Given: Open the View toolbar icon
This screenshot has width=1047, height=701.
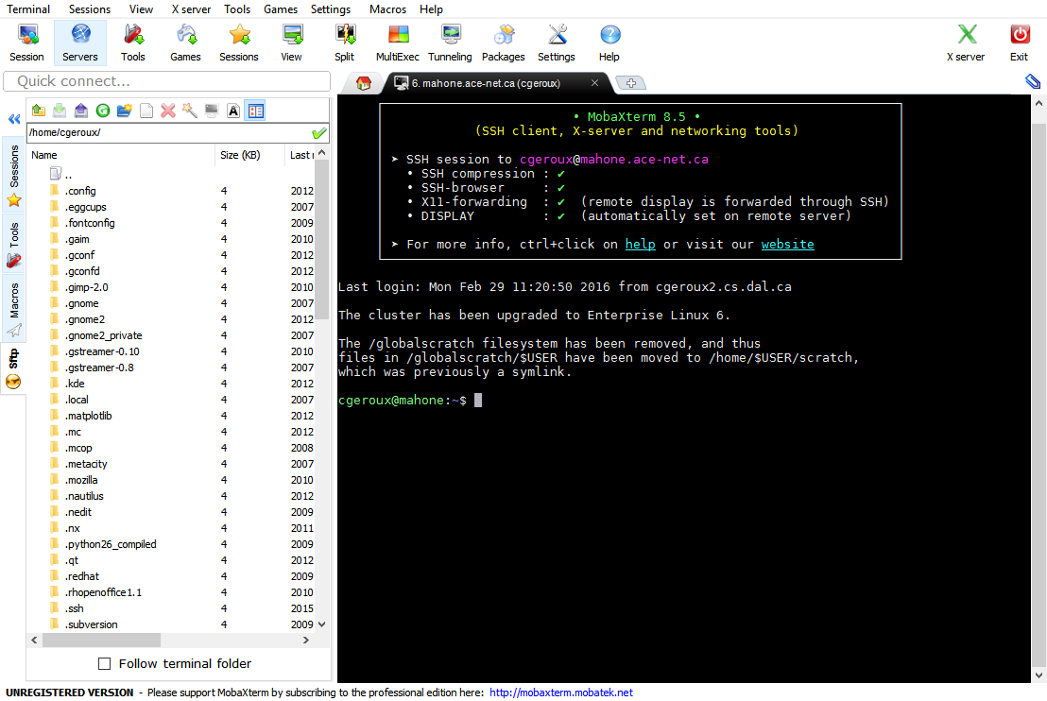Looking at the screenshot, I should pyautogui.click(x=292, y=43).
